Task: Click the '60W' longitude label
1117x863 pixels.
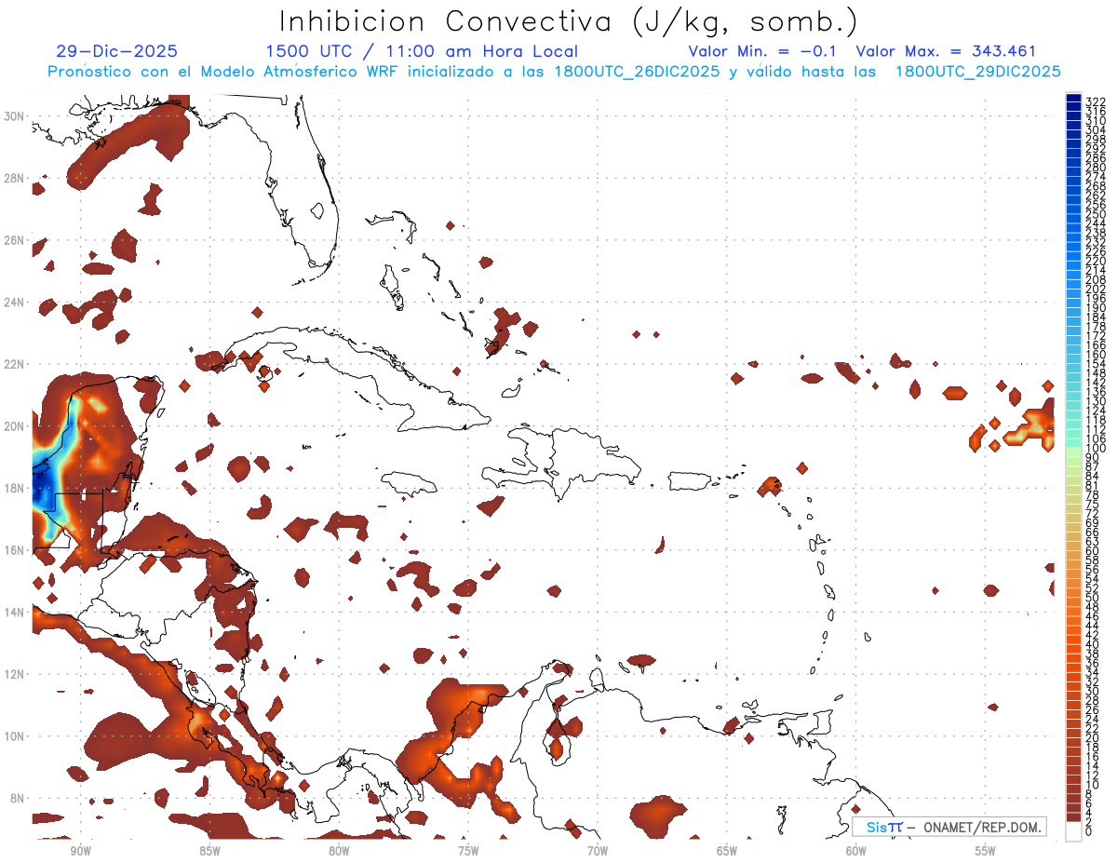Action: (x=856, y=851)
